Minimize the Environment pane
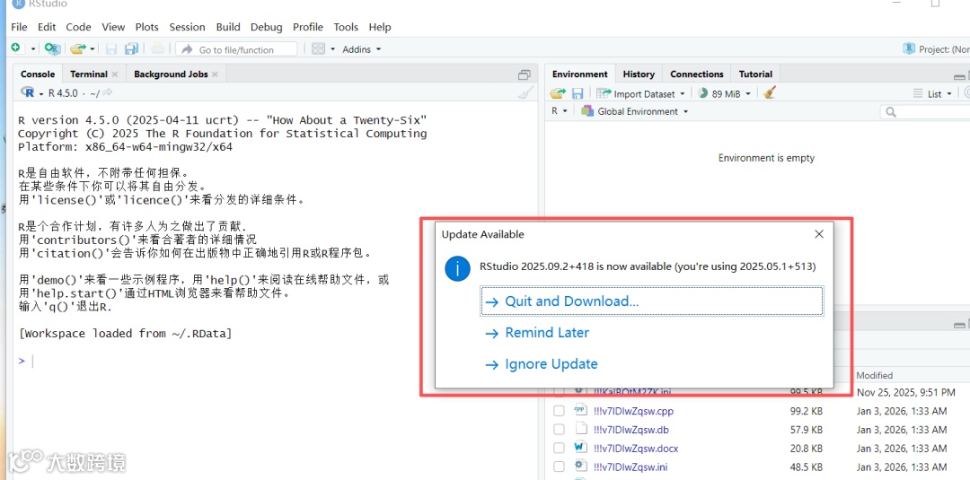970x480 pixels. point(959,75)
